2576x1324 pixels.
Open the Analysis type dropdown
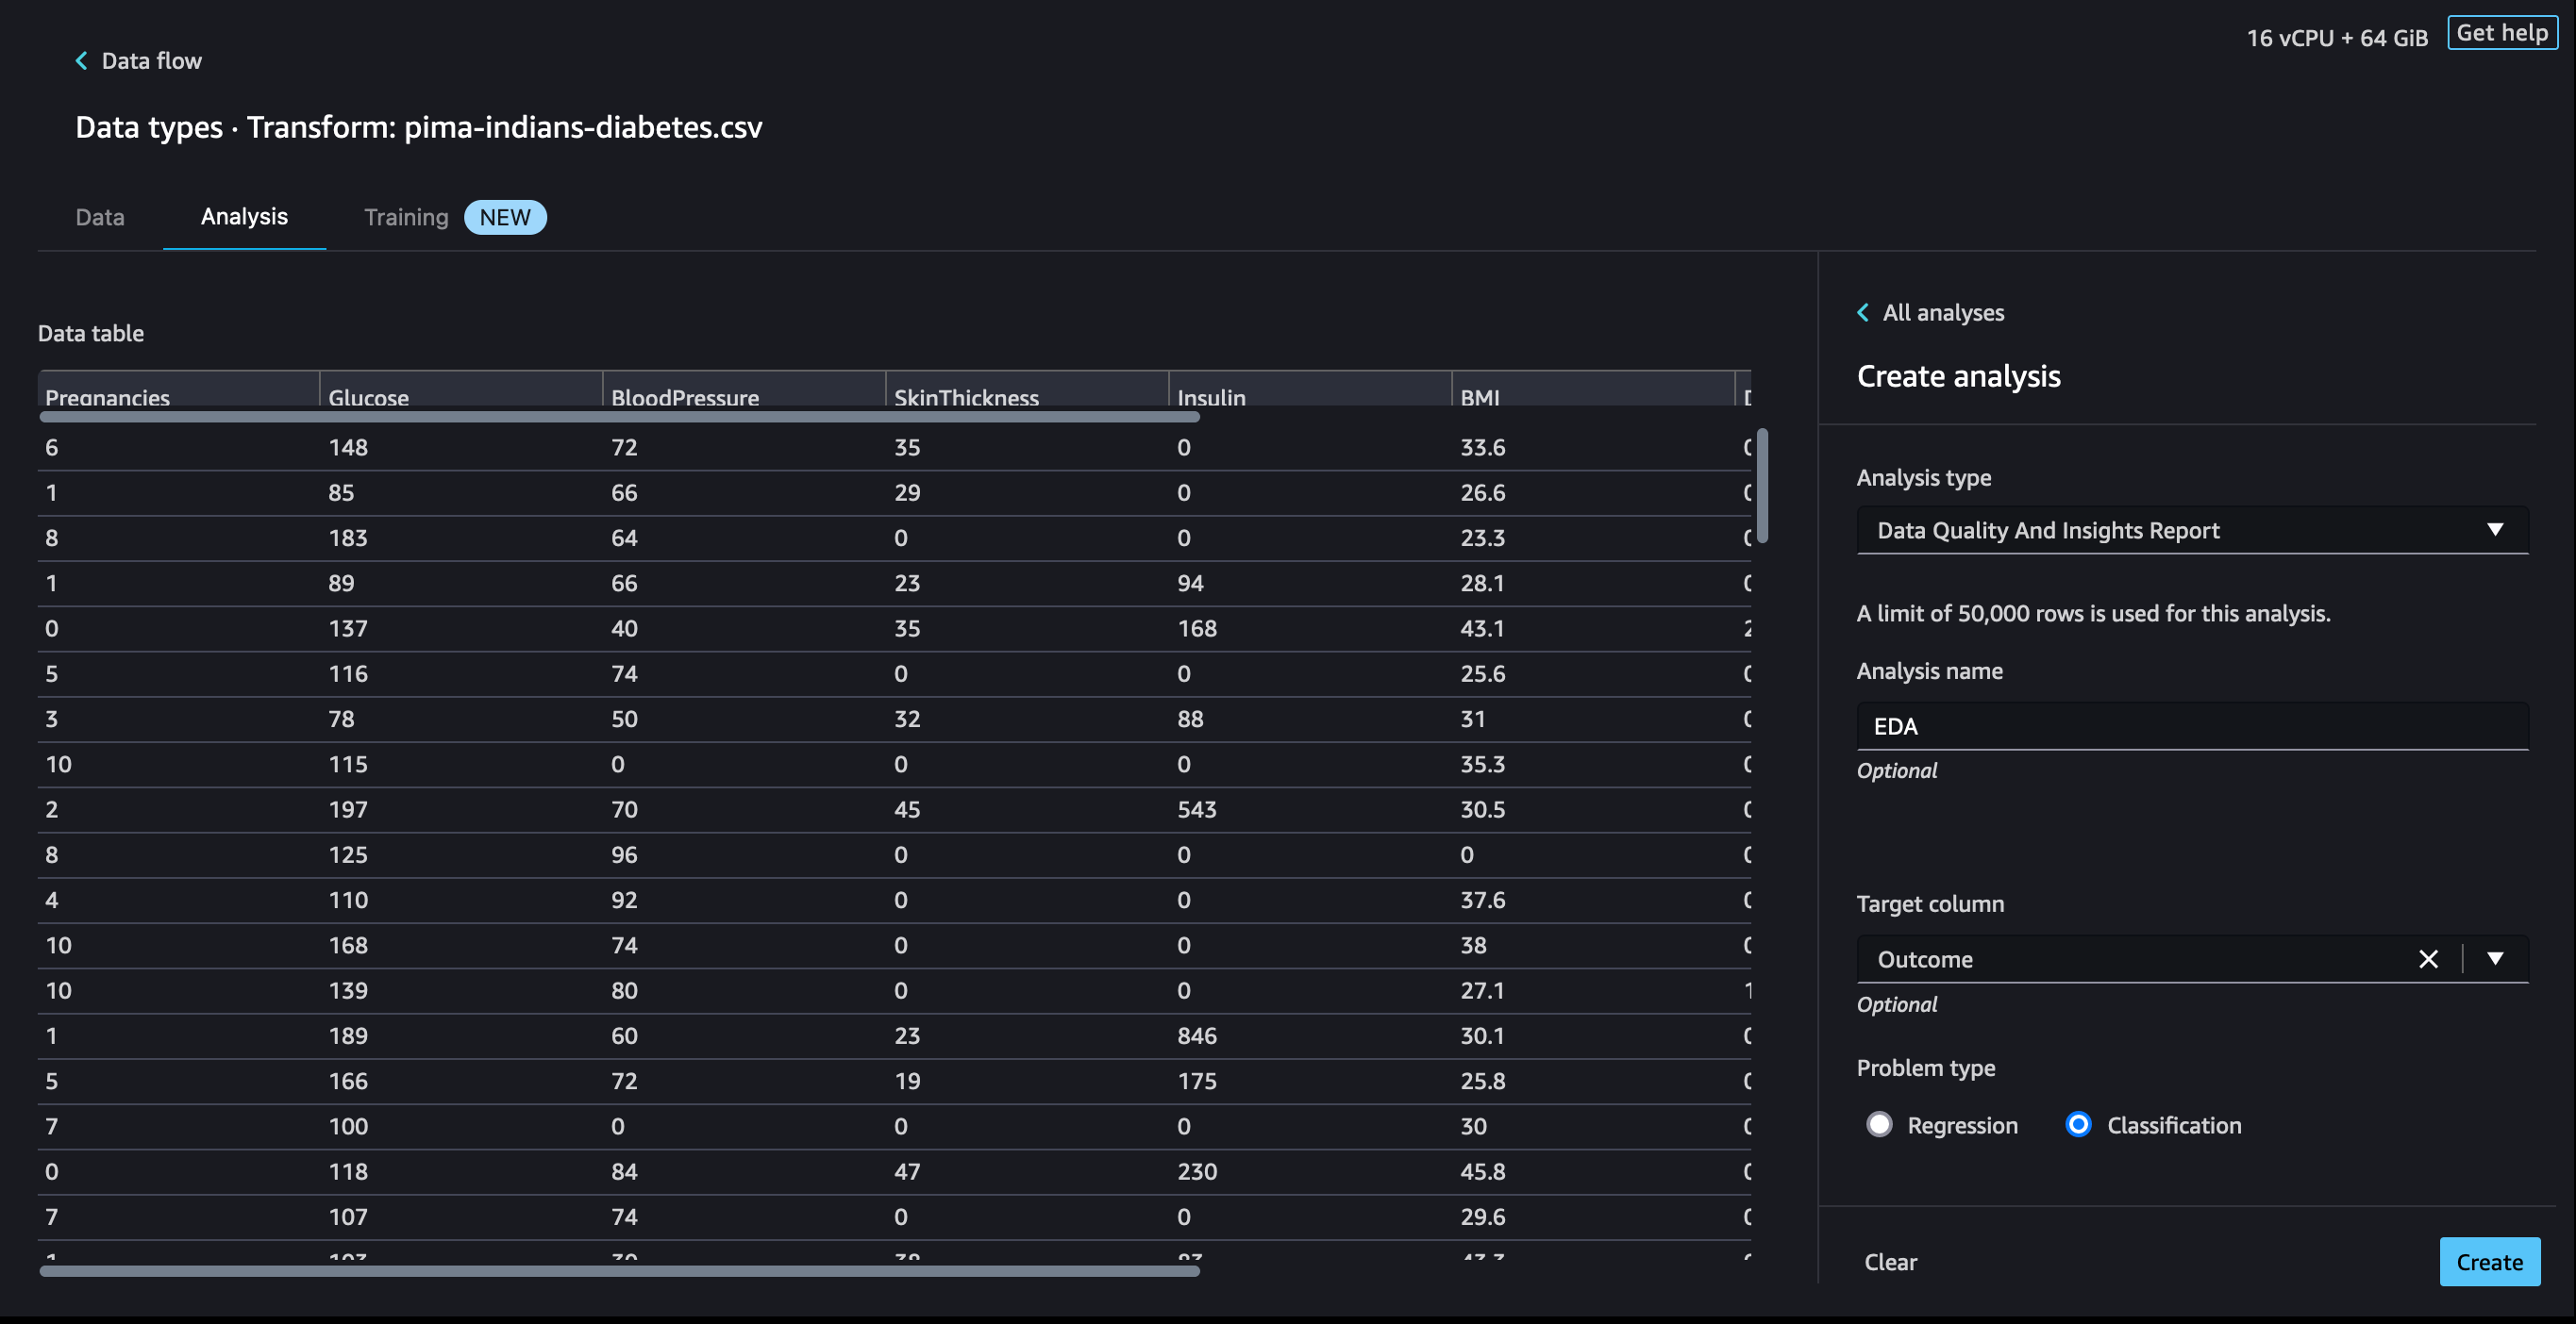click(2191, 531)
